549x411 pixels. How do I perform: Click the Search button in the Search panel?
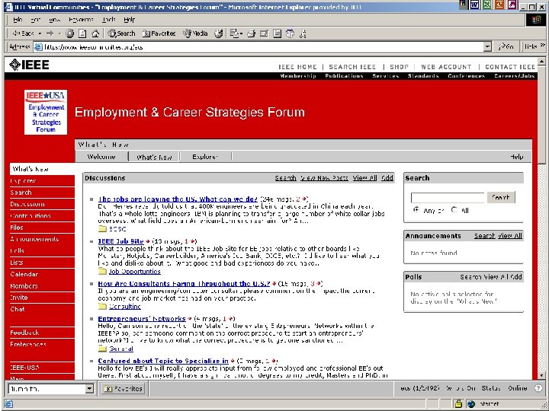click(501, 197)
